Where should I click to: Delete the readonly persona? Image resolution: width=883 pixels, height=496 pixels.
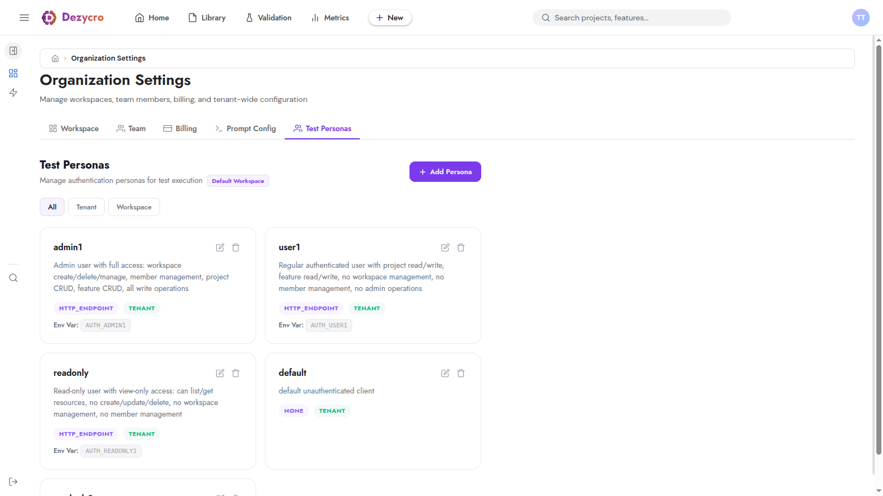(x=236, y=373)
